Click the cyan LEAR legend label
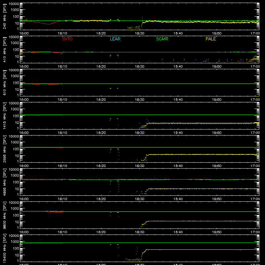The image size is (265, 265). [115, 39]
